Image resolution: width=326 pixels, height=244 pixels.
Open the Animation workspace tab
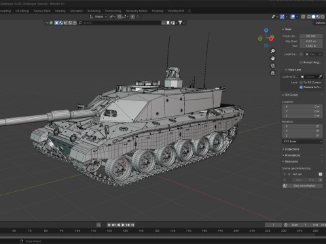click(x=76, y=11)
